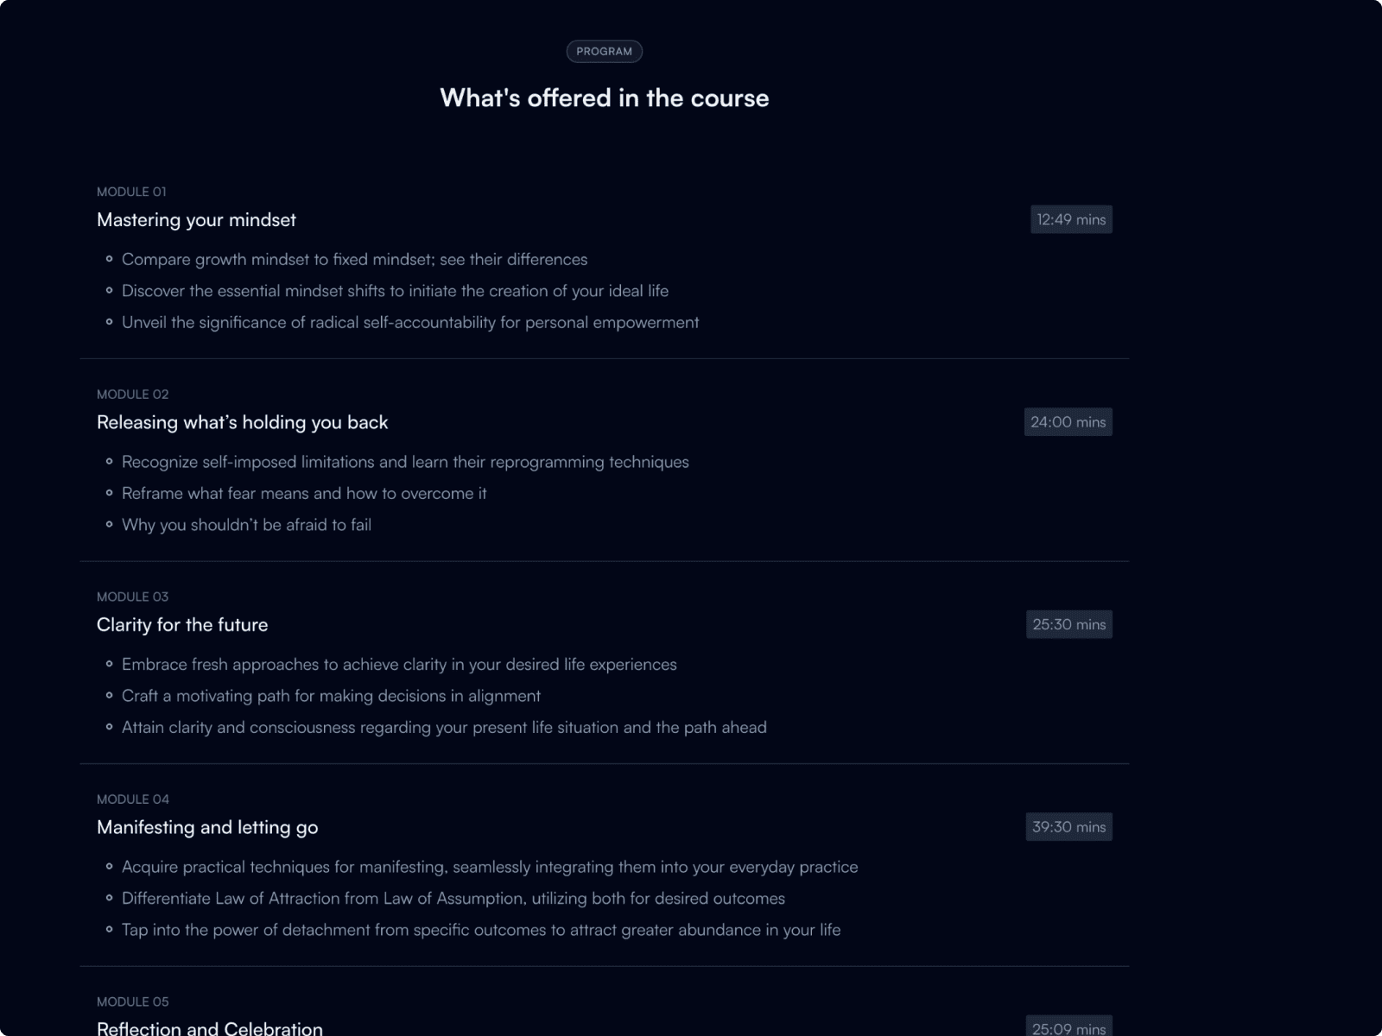Click the 24:00 mins duration badge
Screen dimensions: 1382x1036
(x=1068, y=422)
